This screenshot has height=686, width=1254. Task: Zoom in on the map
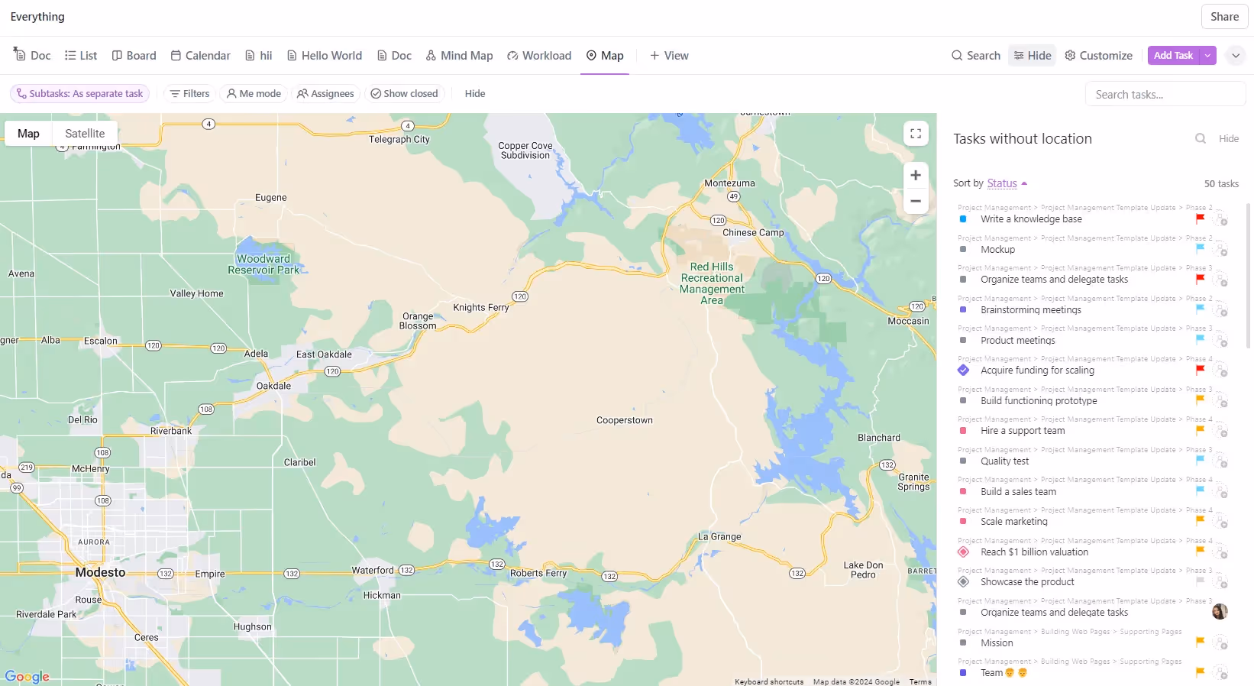pos(916,175)
